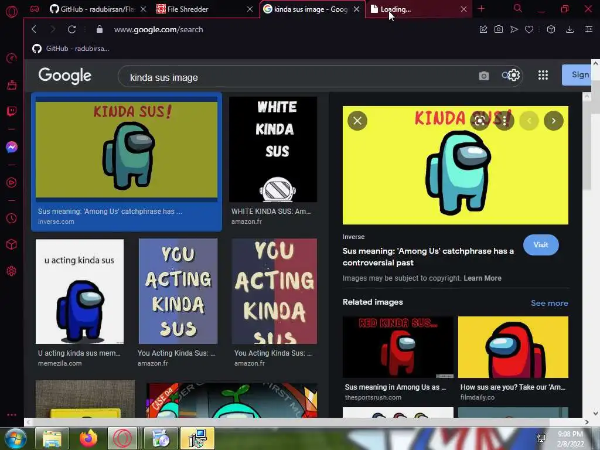Add page to bookmarks heart icon
Screen dimensions: 600x450
click(529, 29)
